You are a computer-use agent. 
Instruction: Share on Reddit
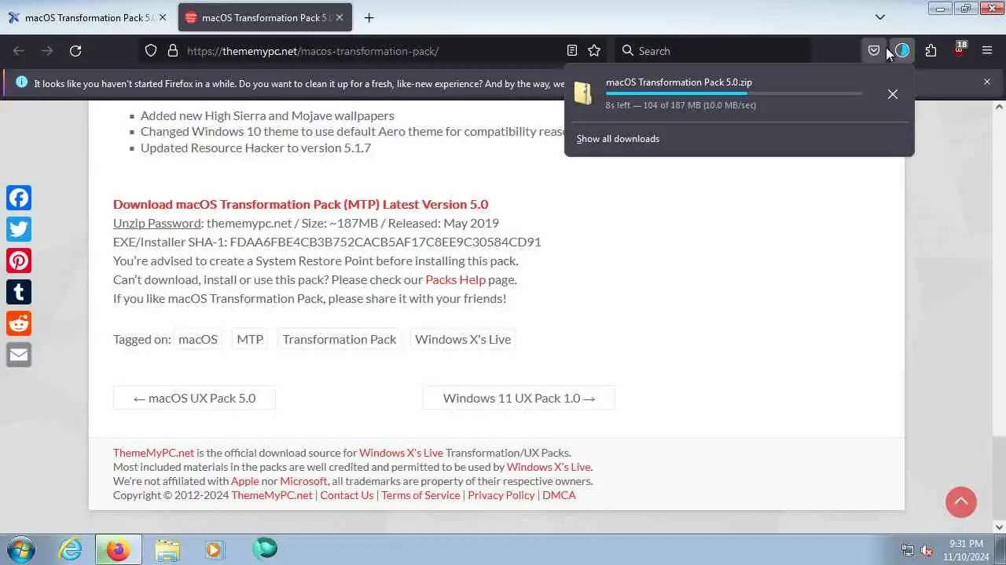[19, 323]
